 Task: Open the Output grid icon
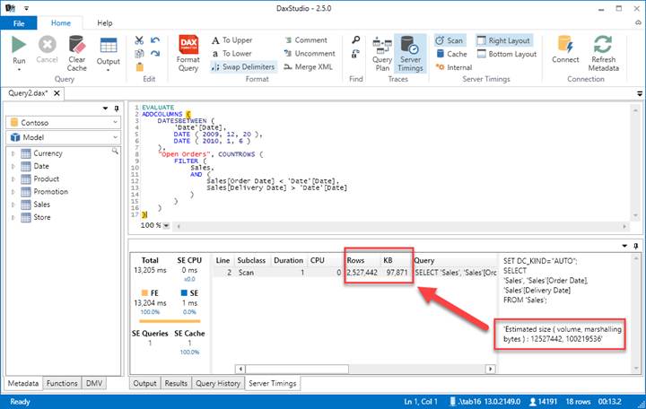pos(109,46)
